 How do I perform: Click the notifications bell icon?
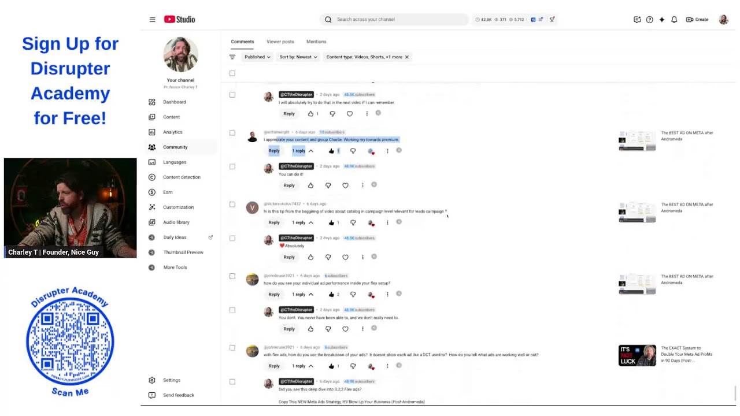674,20
